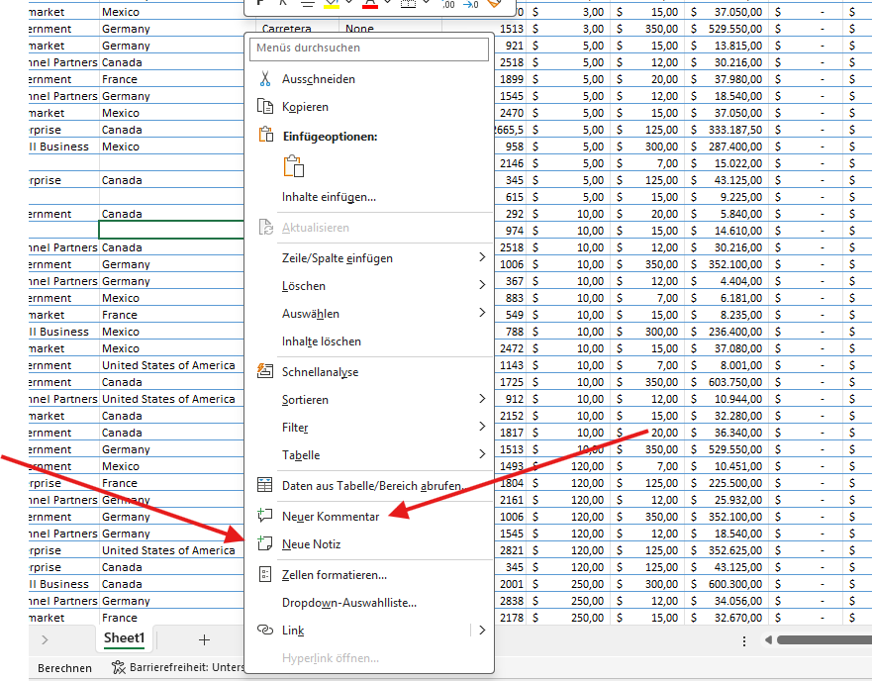
Task: Click Dropdown-Auswahlliste... entry
Action: point(348,602)
